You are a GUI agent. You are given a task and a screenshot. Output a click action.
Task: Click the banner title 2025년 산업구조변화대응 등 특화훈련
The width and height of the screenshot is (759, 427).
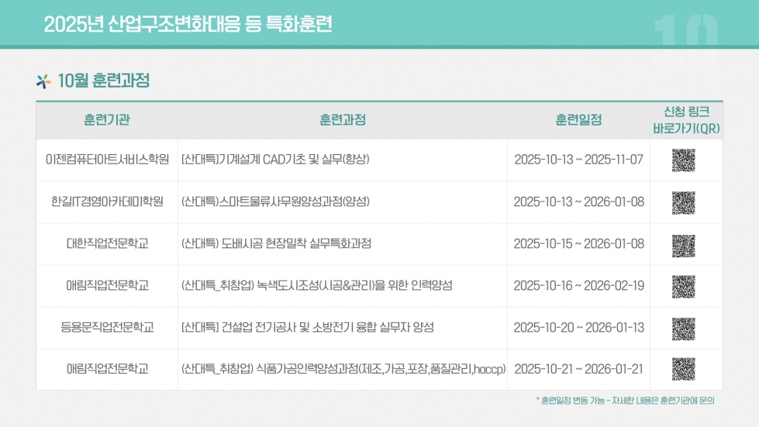pos(188,25)
